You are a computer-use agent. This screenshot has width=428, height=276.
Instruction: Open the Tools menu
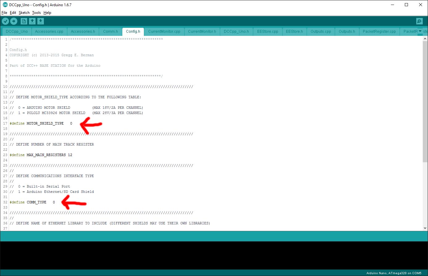pyautogui.click(x=36, y=13)
